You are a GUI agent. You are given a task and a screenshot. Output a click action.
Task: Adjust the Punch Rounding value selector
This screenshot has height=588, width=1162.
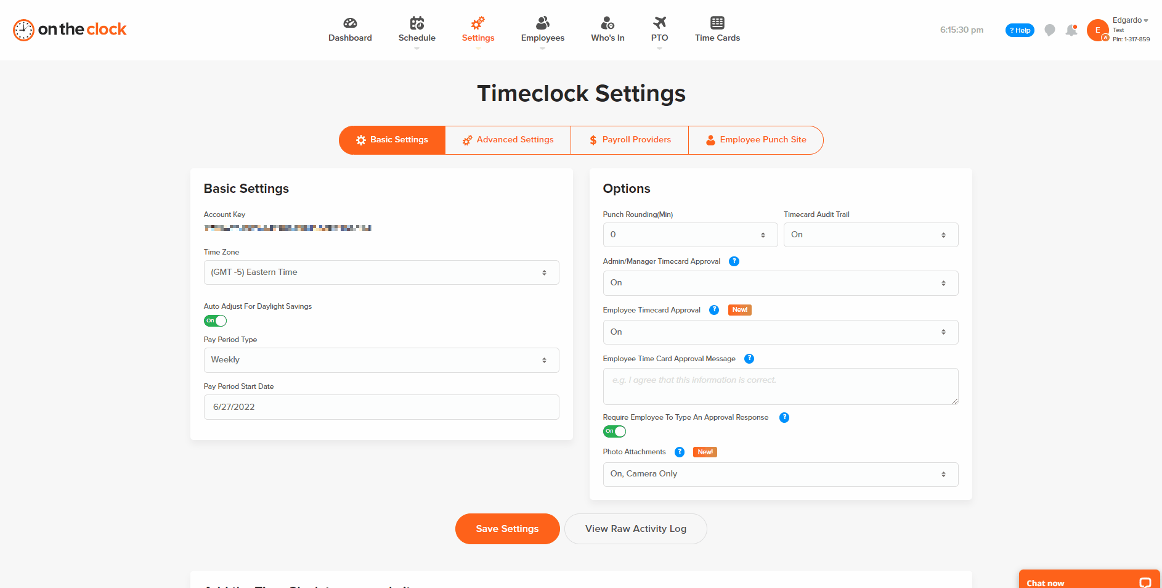[689, 235]
